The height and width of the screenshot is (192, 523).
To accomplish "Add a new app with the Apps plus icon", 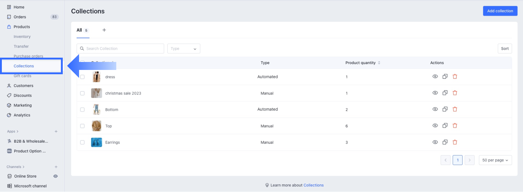I will click(56, 132).
